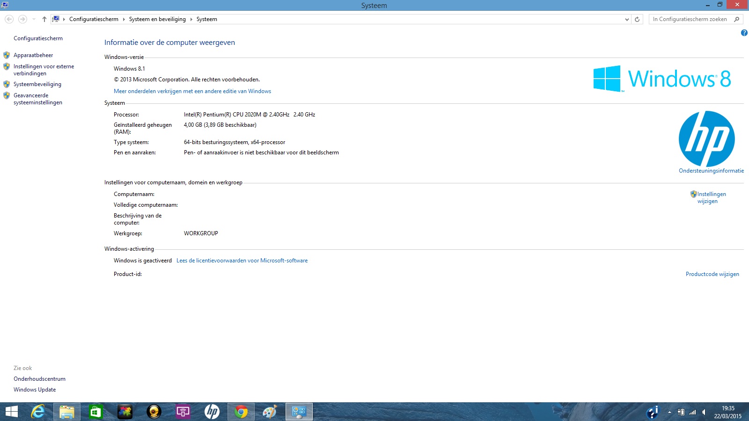Click the Configuratiescherm search field
Image resolution: width=749 pixels, height=421 pixels.
pos(690,19)
